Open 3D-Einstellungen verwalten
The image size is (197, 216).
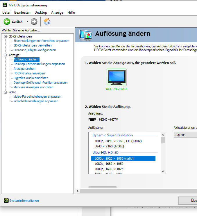(x=33, y=45)
